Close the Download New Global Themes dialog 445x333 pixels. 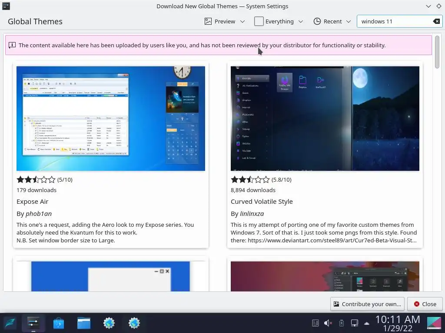coord(425,304)
